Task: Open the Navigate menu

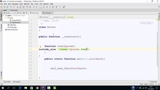Action: tap(15, 4)
